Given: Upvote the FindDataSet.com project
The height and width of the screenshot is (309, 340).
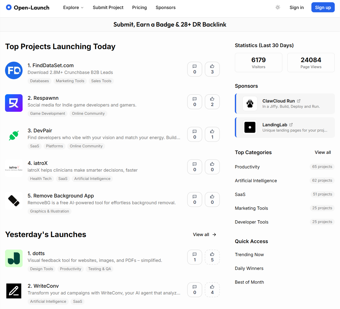Looking at the screenshot, I should [212, 69].
